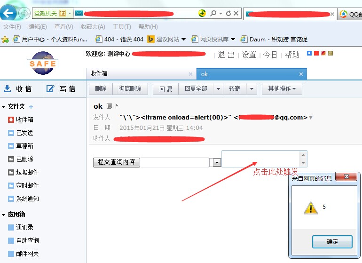Click the 回复全部 button
The width and height of the screenshot is (362, 263).
tap(196, 89)
